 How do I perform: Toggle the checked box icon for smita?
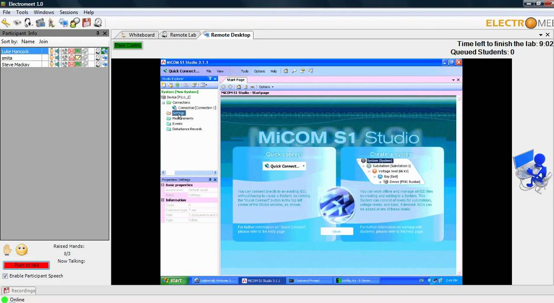[78, 58]
